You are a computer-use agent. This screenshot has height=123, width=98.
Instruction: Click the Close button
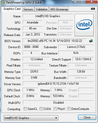click(x=87, y=117)
